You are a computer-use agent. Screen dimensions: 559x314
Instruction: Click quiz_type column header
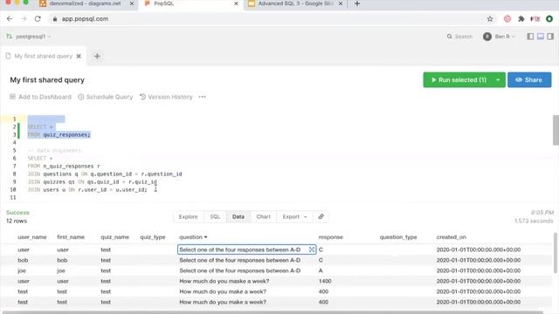[x=153, y=237]
